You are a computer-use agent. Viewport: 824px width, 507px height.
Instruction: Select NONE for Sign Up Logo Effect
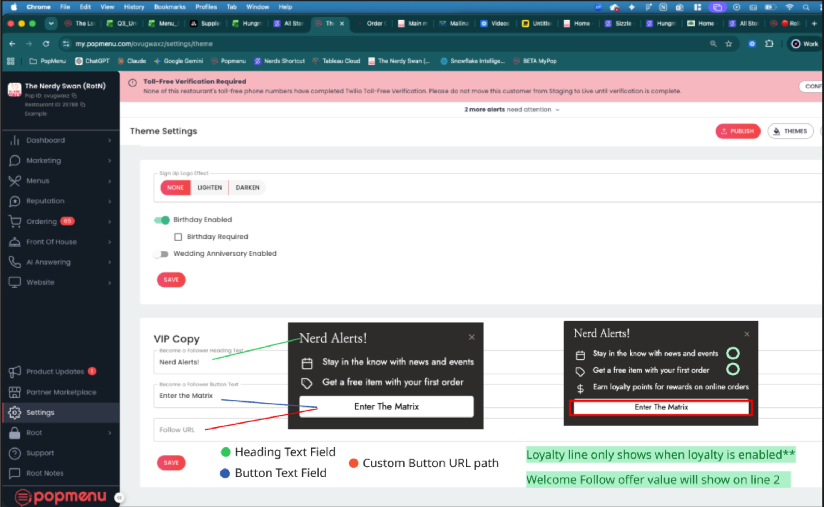pyautogui.click(x=176, y=188)
